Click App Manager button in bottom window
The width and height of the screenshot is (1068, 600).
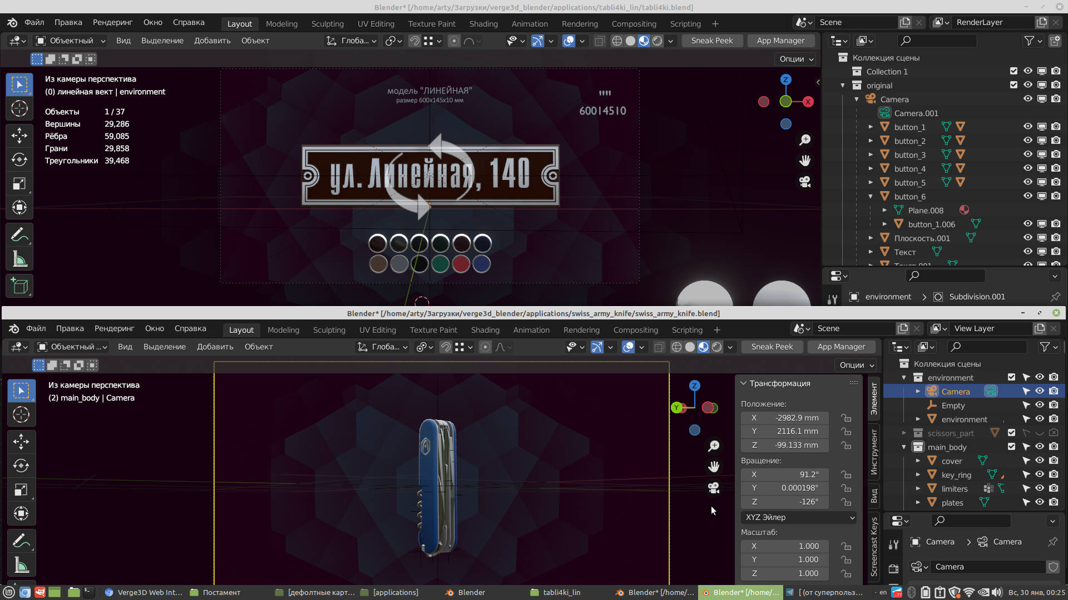841,347
